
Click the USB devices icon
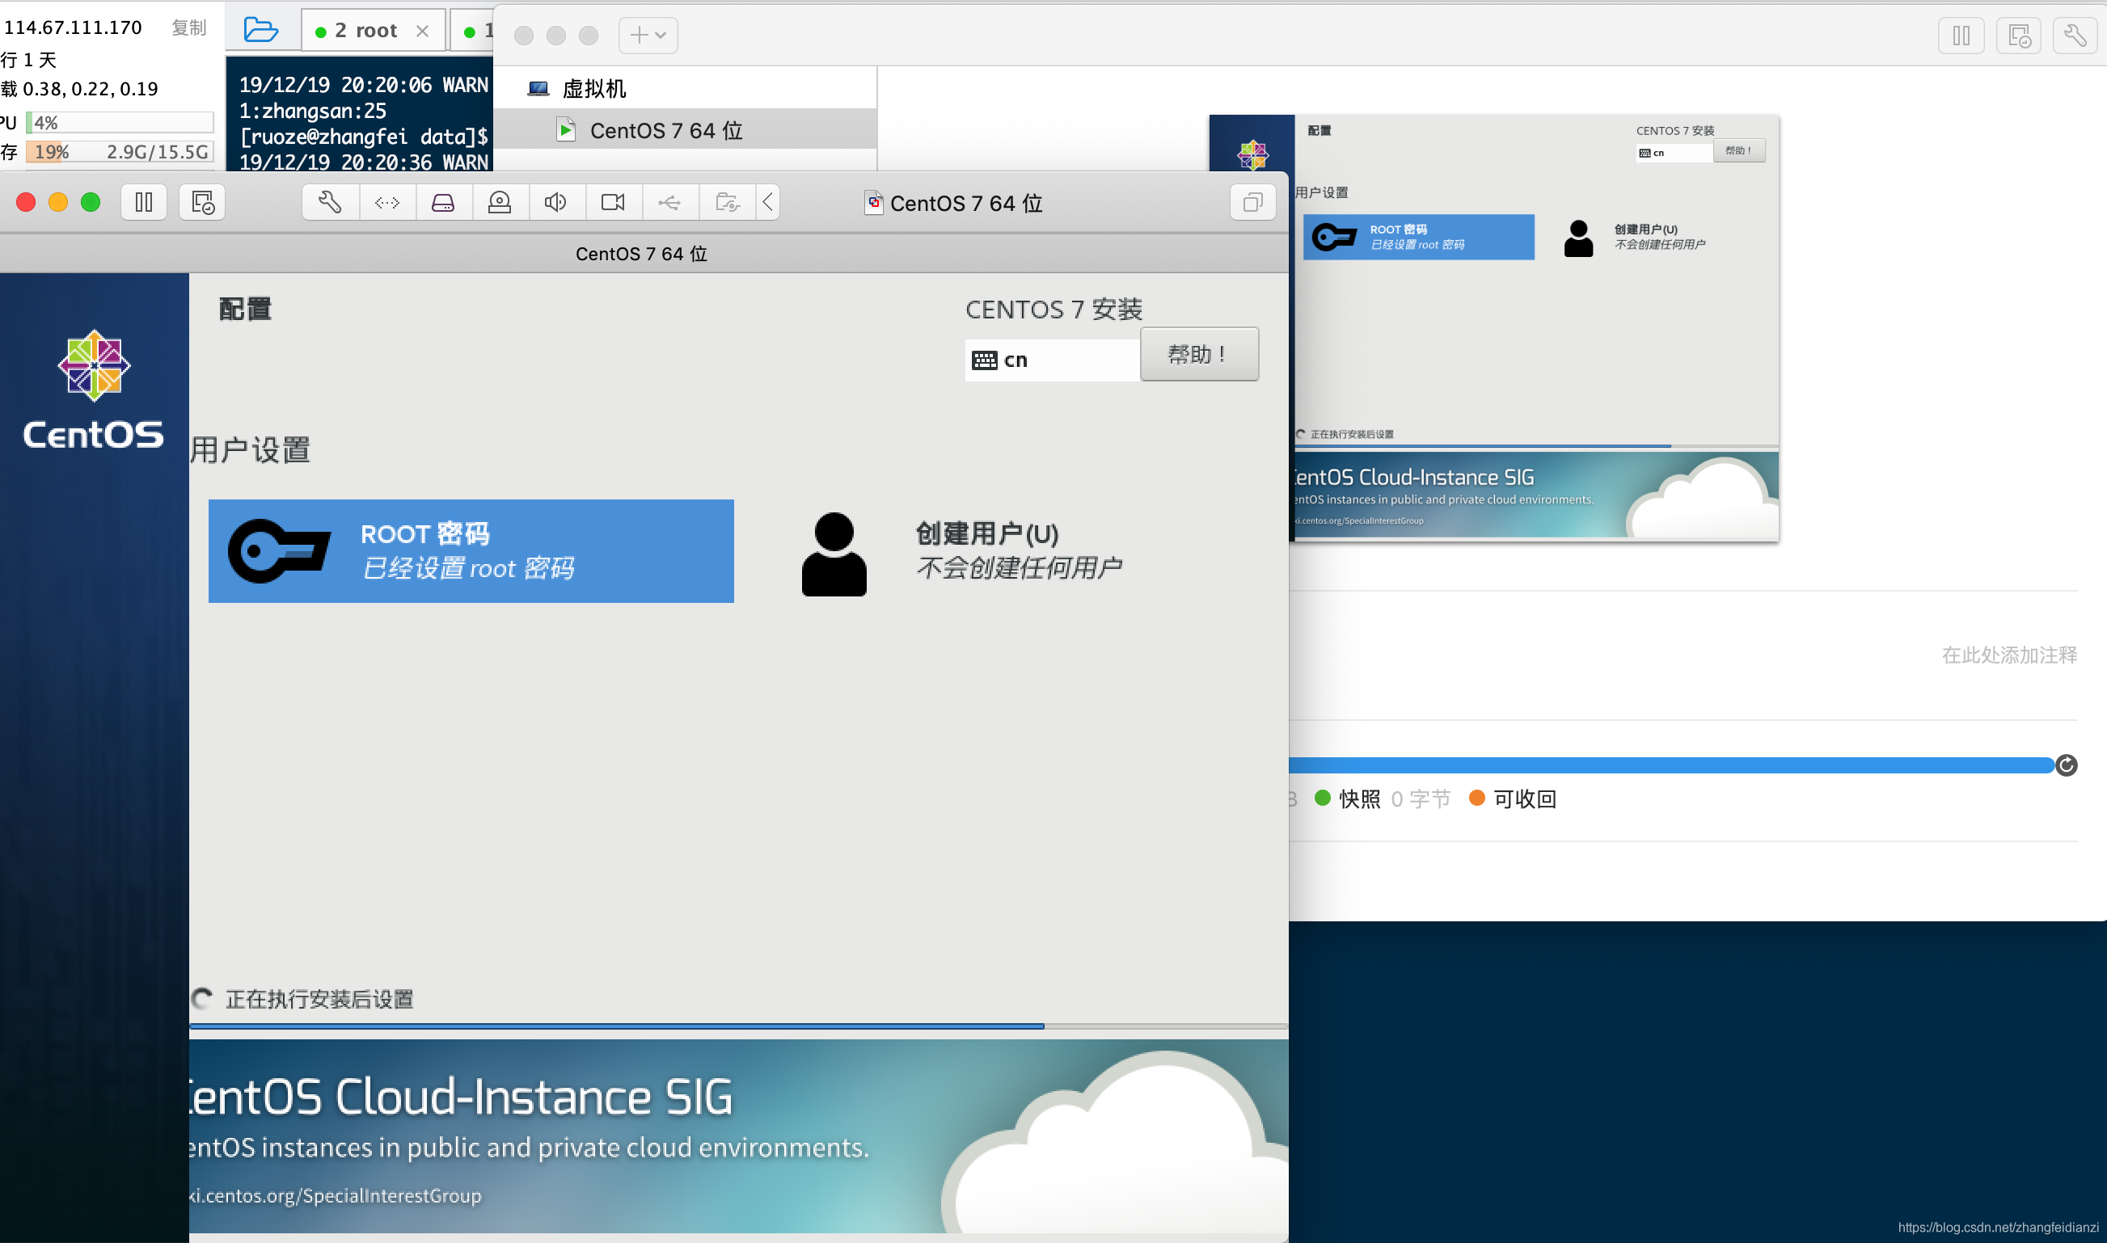pyautogui.click(x=669, y=203)
